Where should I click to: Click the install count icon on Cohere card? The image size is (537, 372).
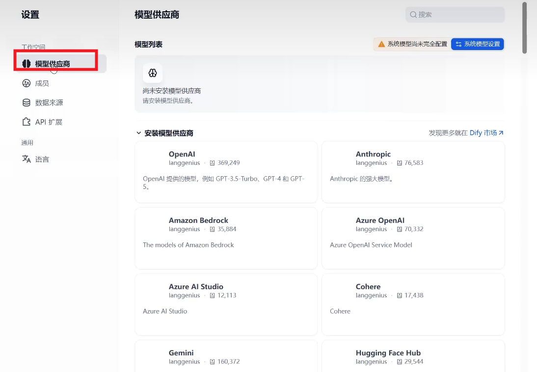400,295
